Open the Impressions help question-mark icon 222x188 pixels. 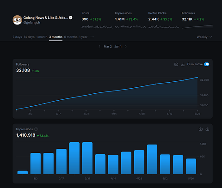coord(36,129)
